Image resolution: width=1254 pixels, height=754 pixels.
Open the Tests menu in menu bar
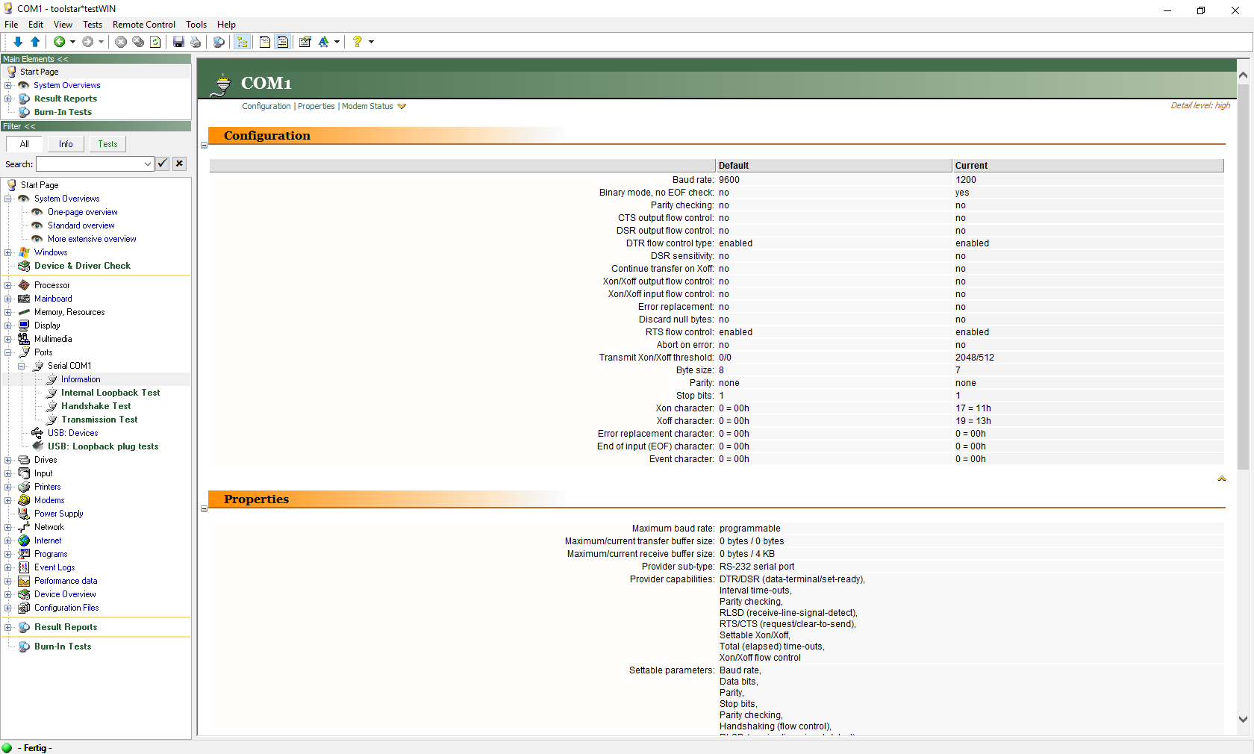[x=93, y=25]
